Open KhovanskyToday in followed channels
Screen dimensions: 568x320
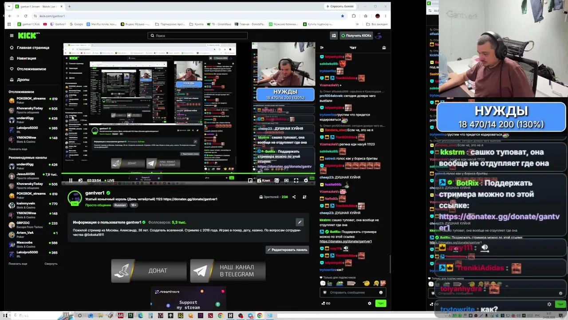tap(33, 110)
